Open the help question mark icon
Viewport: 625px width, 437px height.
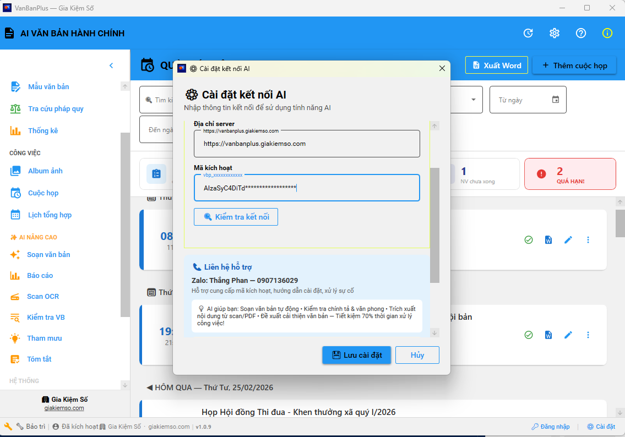point(581,33)
